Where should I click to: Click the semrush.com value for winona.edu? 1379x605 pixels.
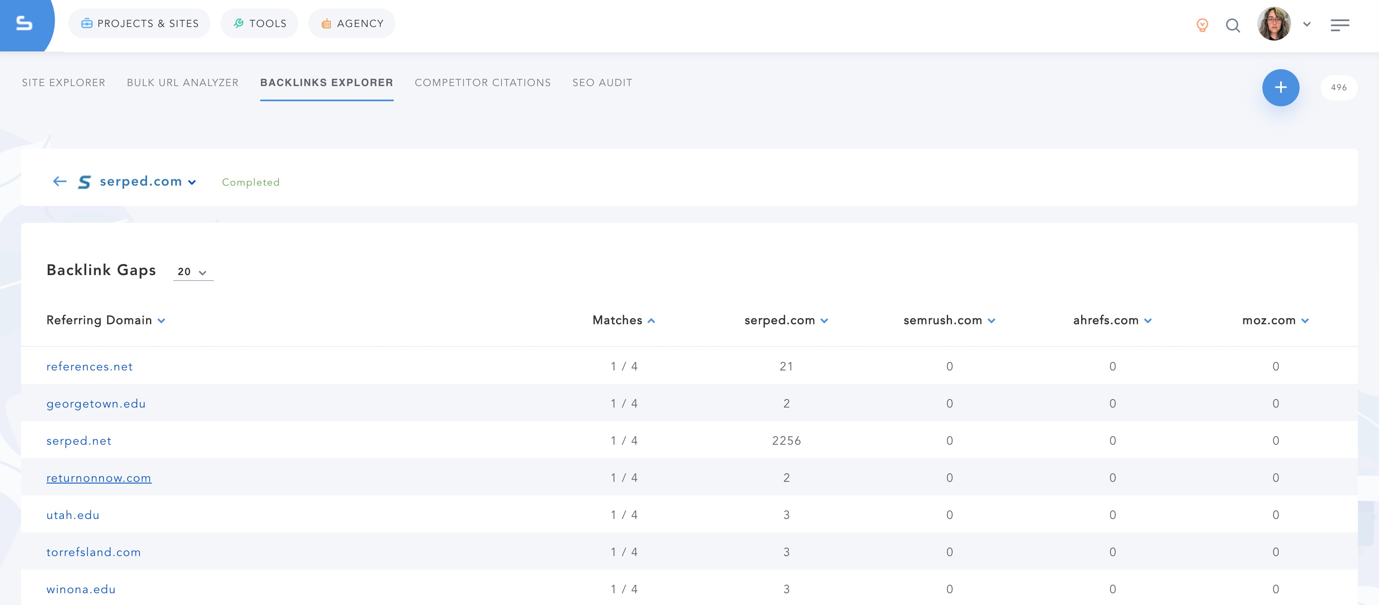[950, 589]
